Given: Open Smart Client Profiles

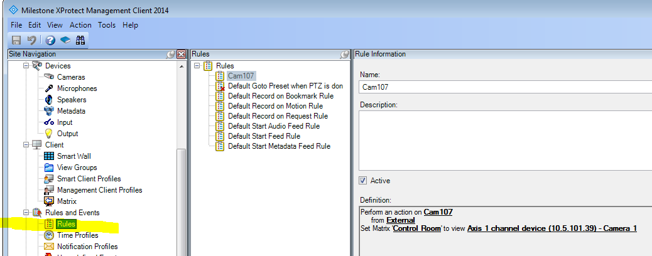Looking at the screenshot, I should (89, 179).
